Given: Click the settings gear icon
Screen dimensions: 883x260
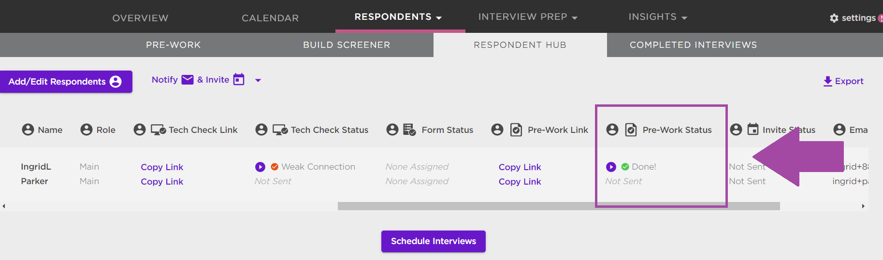Looking at the screenshot, I should point(834,18).
